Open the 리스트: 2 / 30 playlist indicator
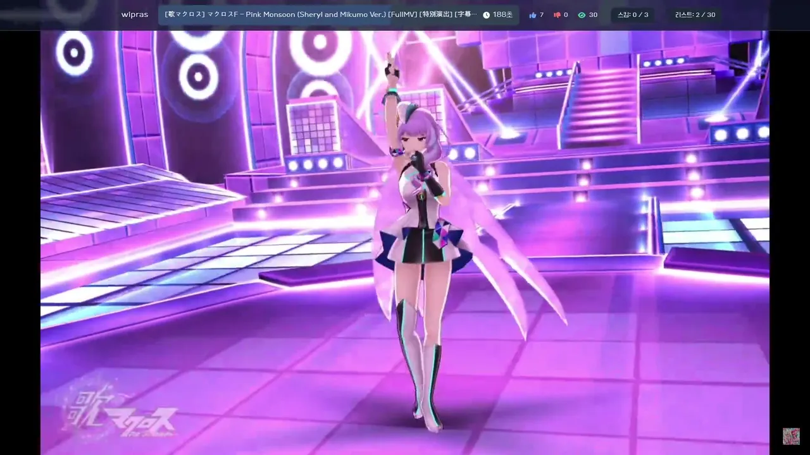This screenshot has height=455, width=810. point(695,15)
